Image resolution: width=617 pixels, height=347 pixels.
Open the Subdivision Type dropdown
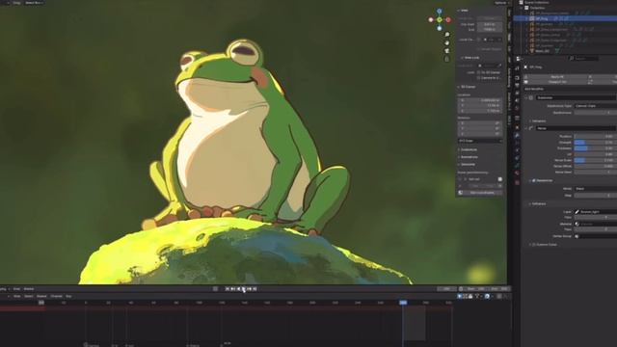pyautogui.click(x=596, y=106)
